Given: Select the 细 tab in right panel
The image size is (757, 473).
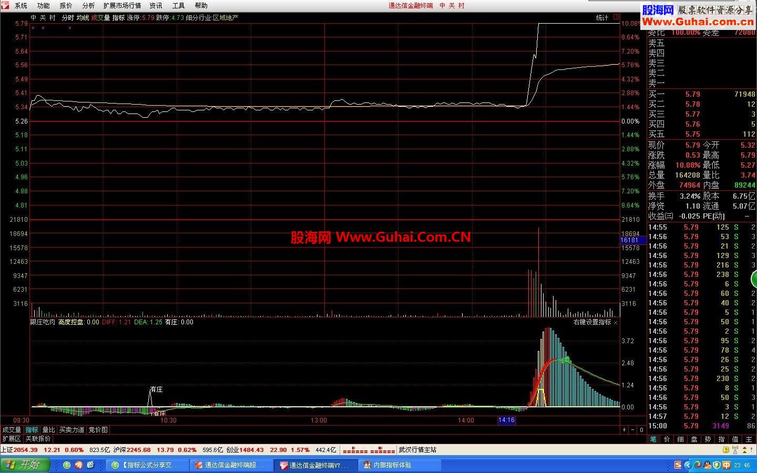Looking at the screenshot, I should point(681,439).
